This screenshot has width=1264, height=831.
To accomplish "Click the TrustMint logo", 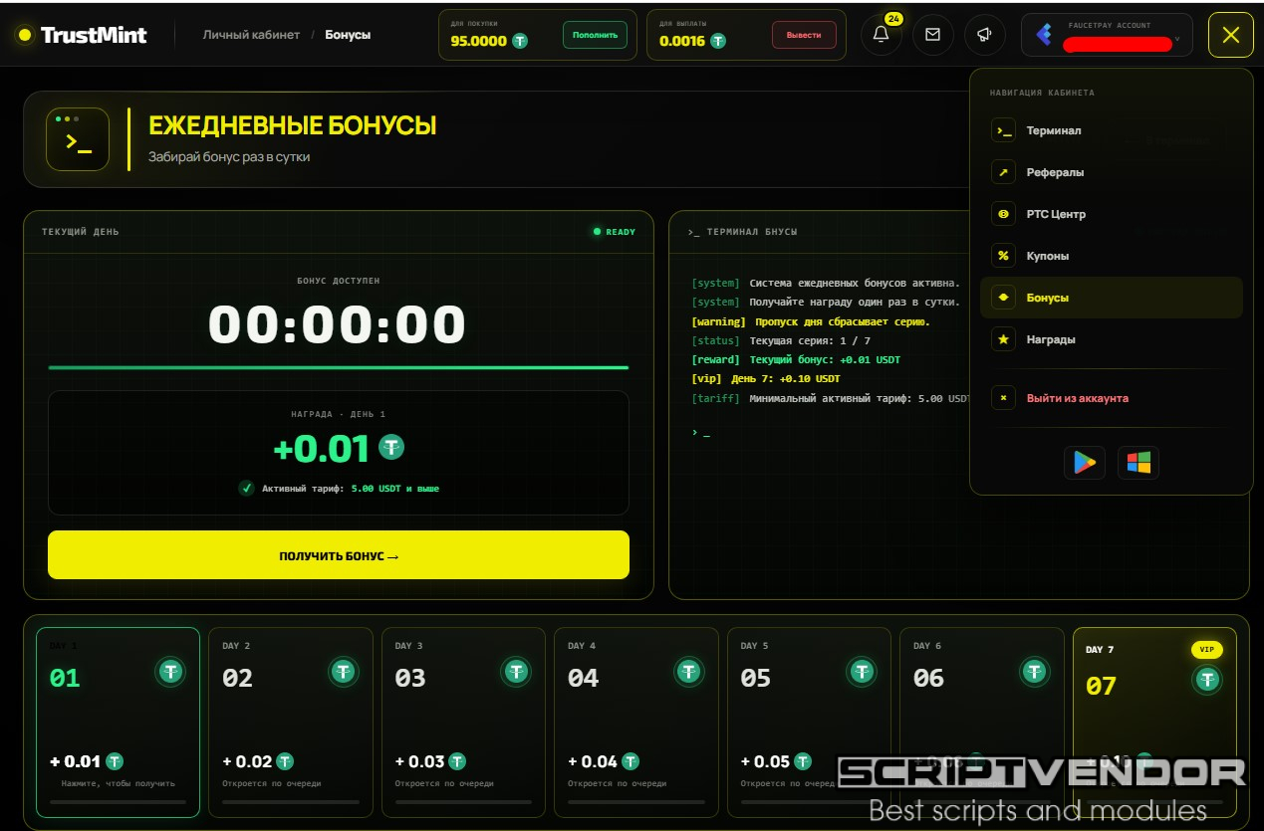I will click(x=82, y=35).
